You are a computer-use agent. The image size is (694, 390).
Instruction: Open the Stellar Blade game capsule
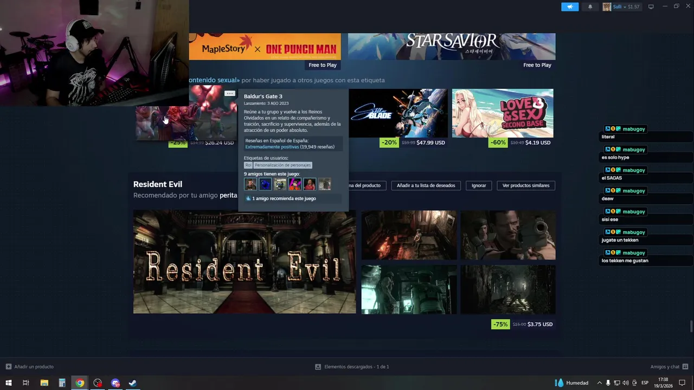[399, 113]
